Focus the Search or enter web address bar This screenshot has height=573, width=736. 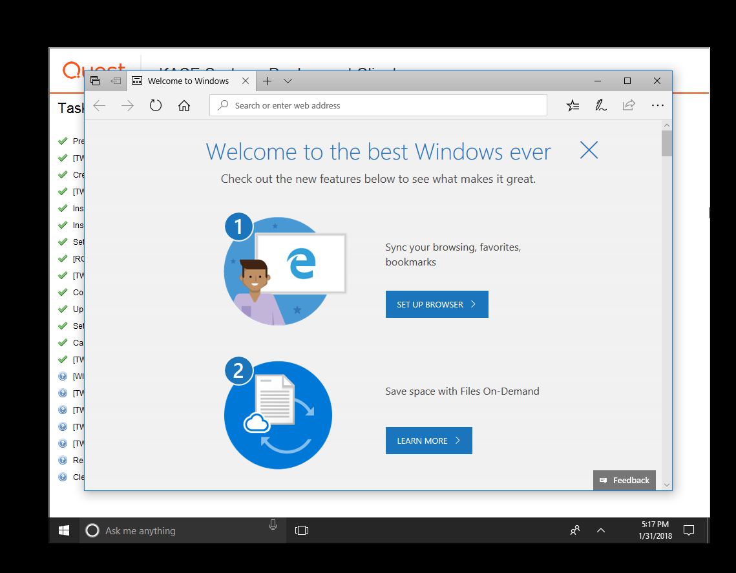click(378, 105)
